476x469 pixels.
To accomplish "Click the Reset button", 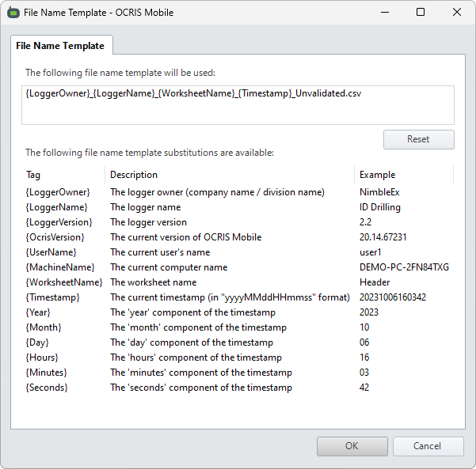I will [419, 139].
